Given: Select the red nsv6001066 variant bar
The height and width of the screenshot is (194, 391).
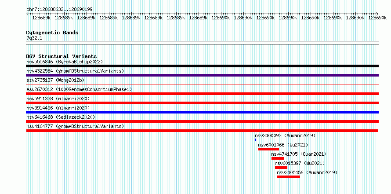Looking at the screenshot, I should 268,149.
